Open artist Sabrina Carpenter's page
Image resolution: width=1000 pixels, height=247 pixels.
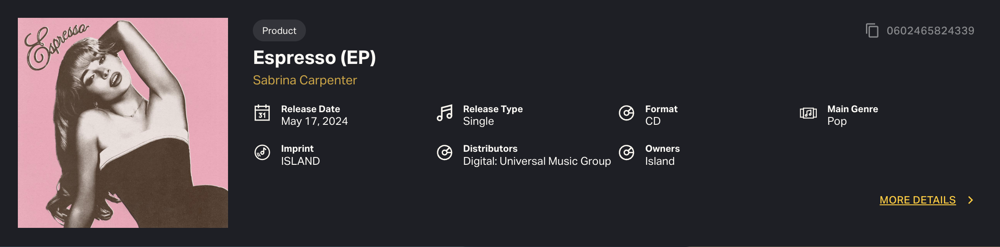click(305, 80)
